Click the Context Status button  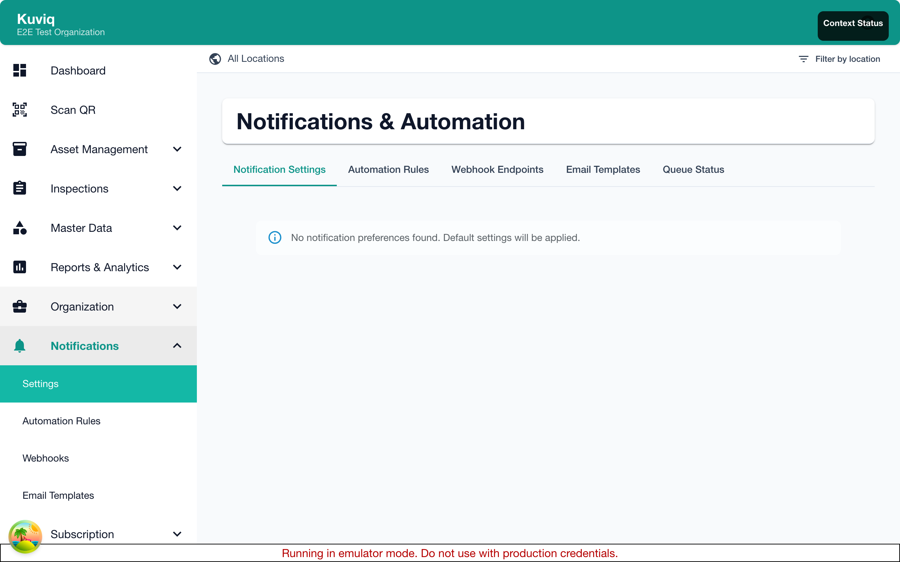pos(853,26)
